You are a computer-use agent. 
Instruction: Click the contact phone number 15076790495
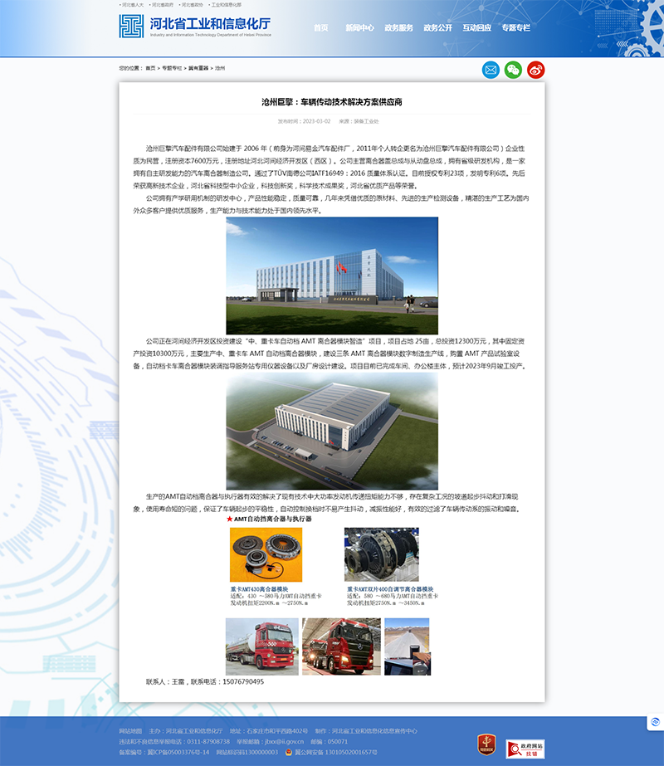[x=243, y=681]
